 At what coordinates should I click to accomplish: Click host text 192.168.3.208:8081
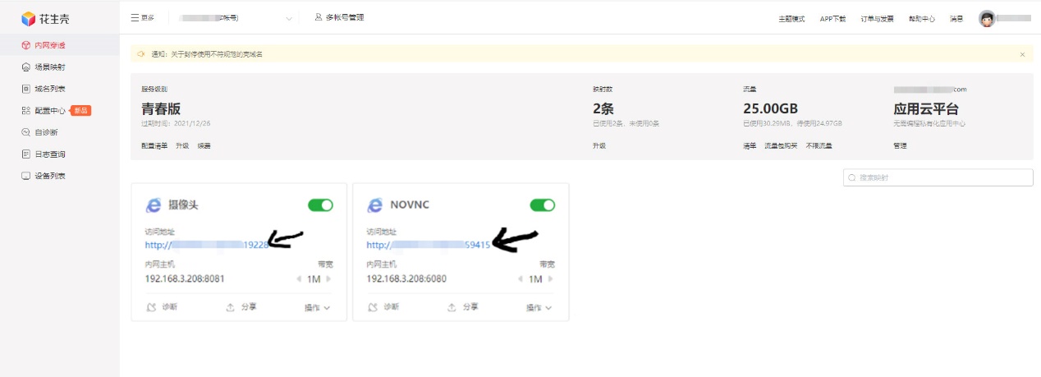[185, 279]
